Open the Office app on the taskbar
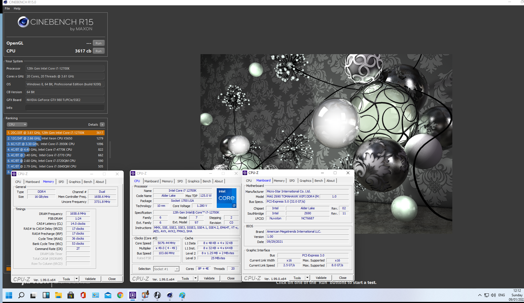524x303 pixels. 83,295
